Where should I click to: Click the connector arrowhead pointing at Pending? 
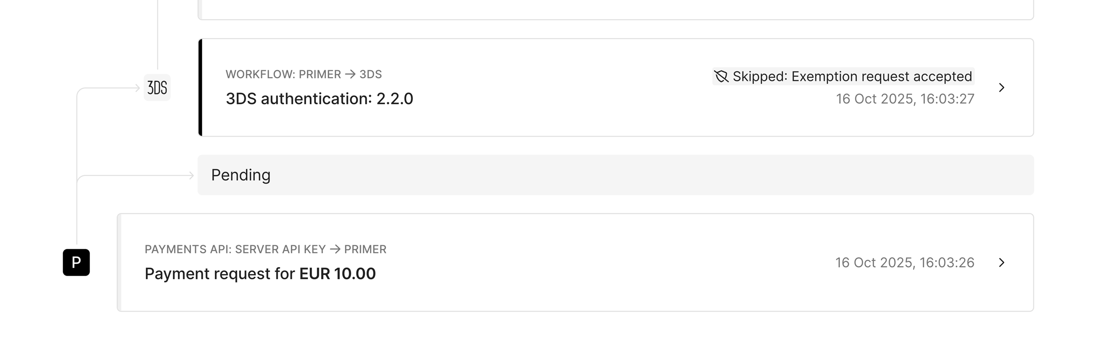pos(191,175)
